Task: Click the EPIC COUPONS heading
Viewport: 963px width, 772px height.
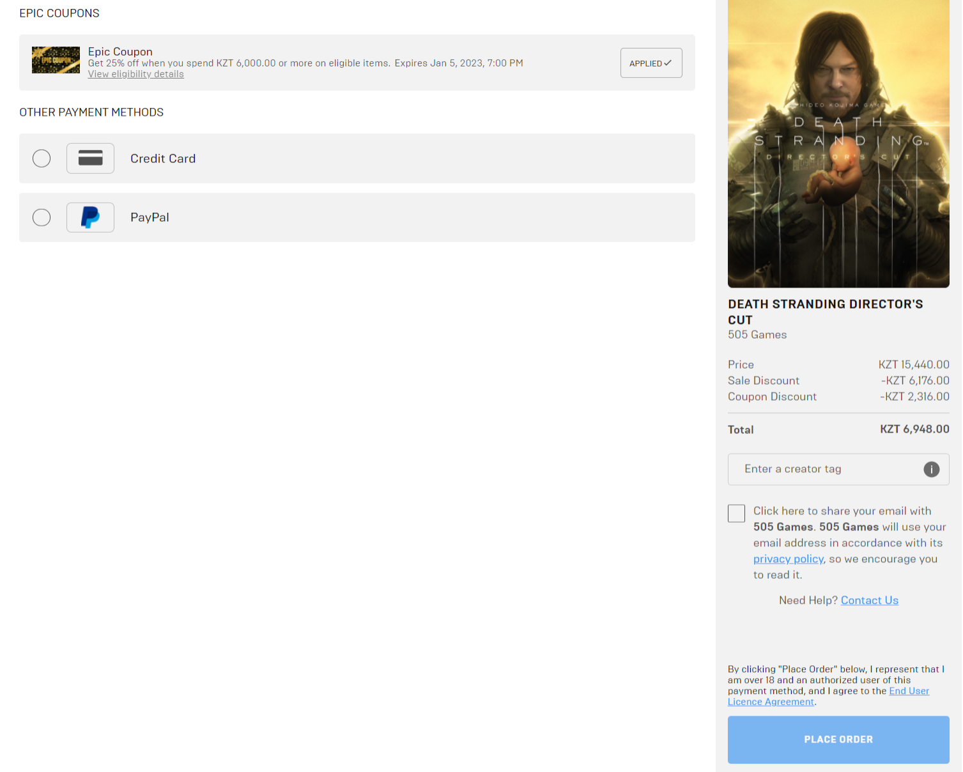Action: click(59, 13)
